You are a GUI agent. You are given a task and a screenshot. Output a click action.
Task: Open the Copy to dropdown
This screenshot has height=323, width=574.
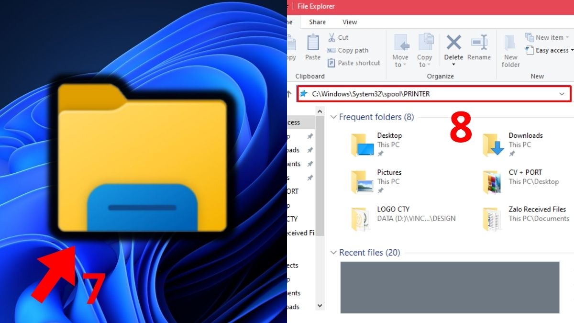tap(424, 50)
